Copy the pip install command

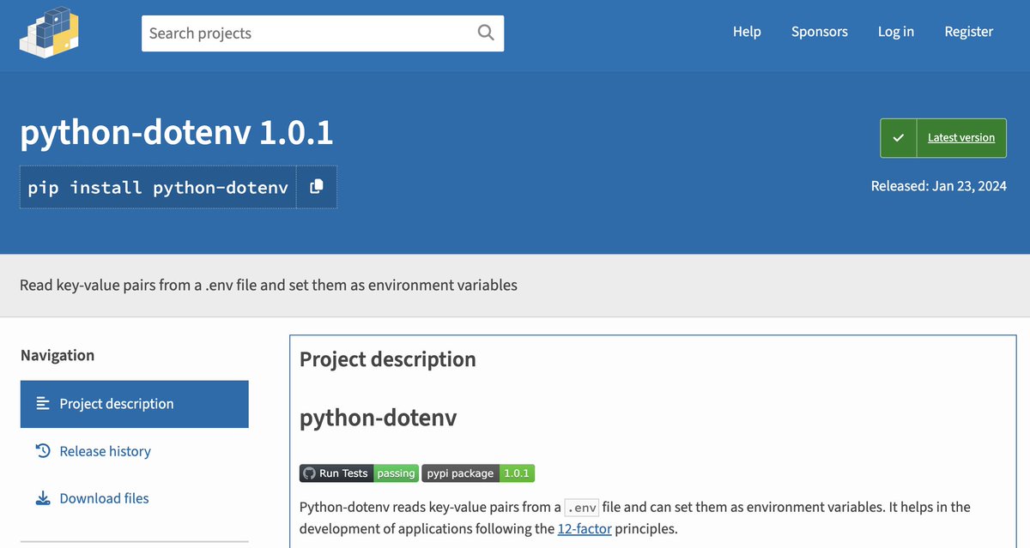click(317, 187)
